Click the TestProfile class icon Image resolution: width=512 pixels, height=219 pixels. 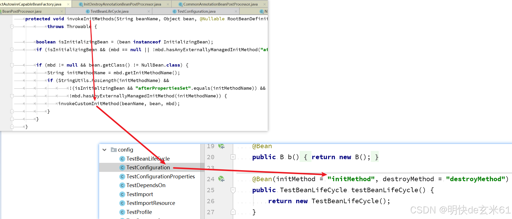pyautogui.click(x=122, y=212)
